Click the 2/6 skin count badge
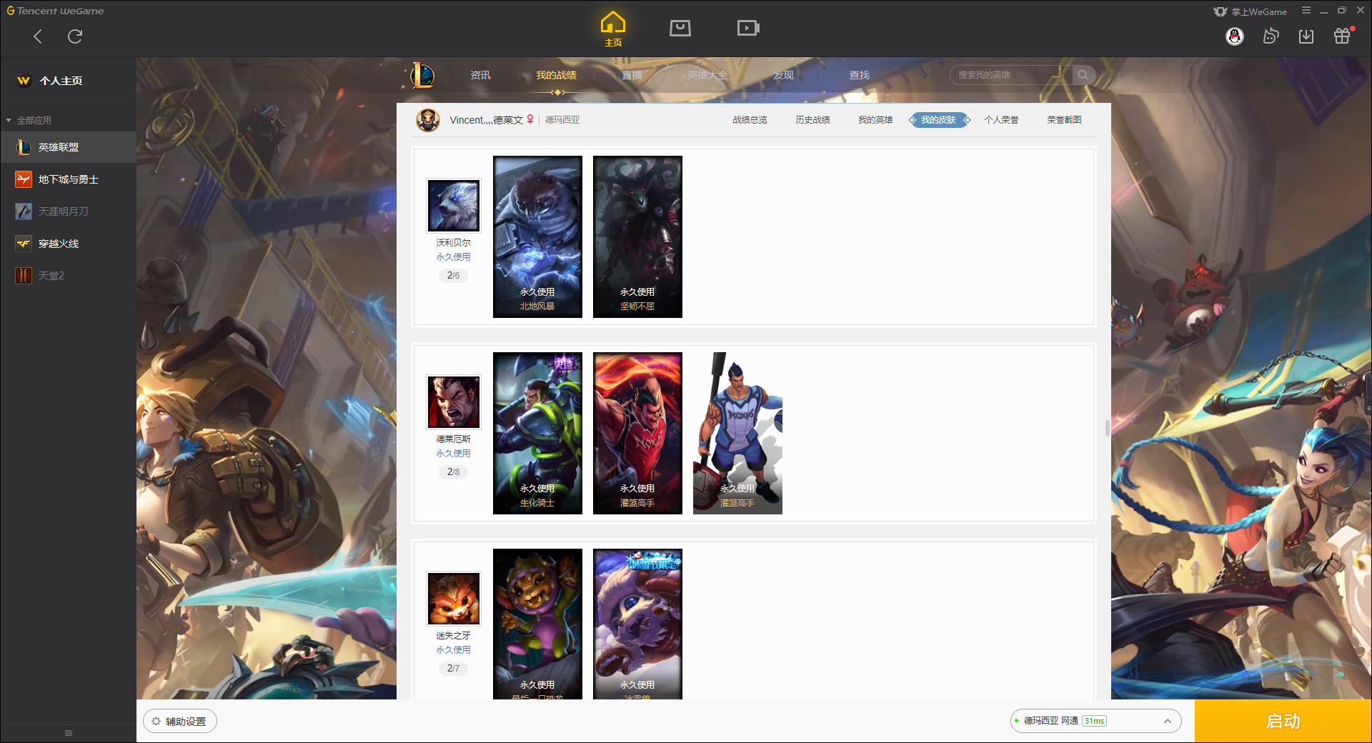 [453, 275]
